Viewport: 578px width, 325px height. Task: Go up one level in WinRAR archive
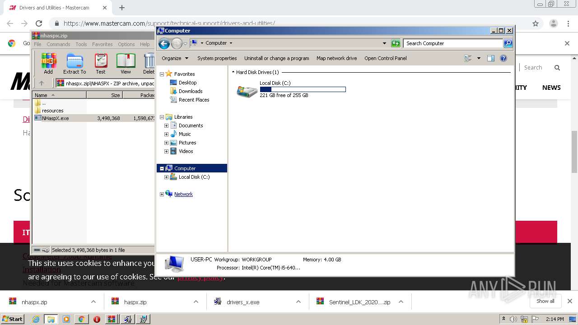42,83
